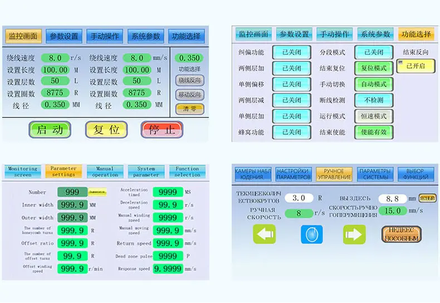
Task: Toggle 蜂窝功能 switch showing 已关闭
Action: tap(292, 132)
